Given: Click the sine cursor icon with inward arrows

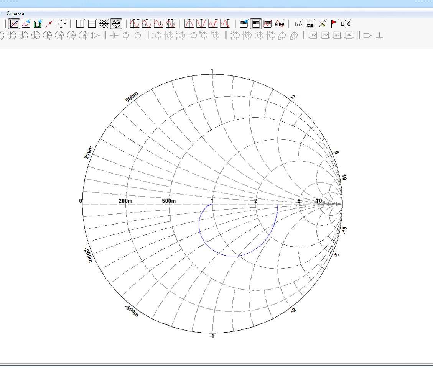Looking at the screenshot, I should pyautogui.click(x=170, y=24).
